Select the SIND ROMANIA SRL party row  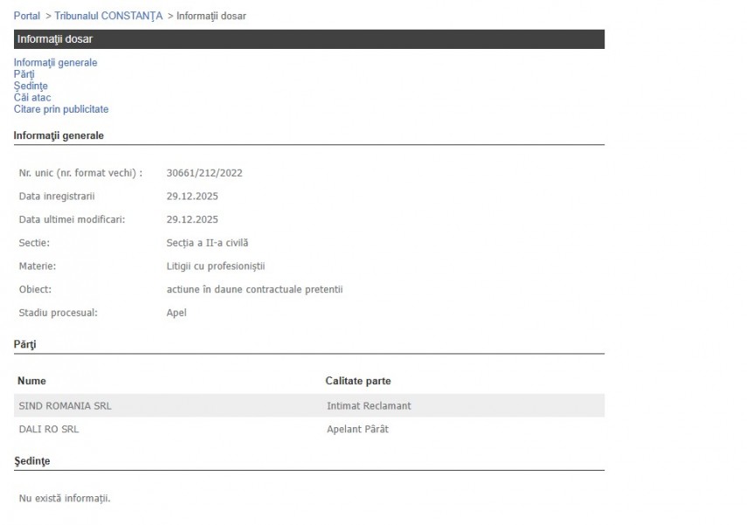coord(66,406)
